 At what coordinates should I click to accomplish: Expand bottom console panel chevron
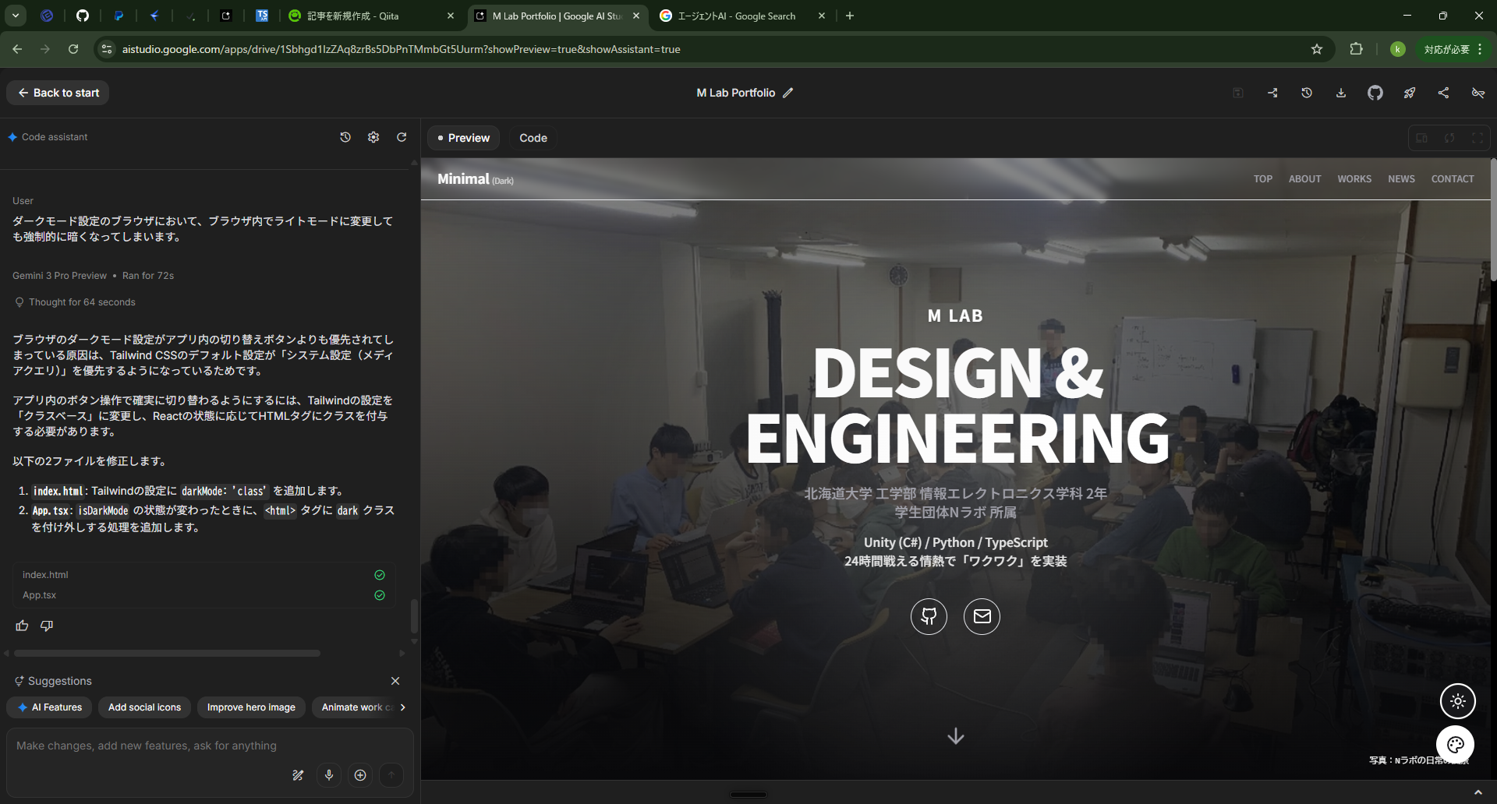[x=1478, y=793]
